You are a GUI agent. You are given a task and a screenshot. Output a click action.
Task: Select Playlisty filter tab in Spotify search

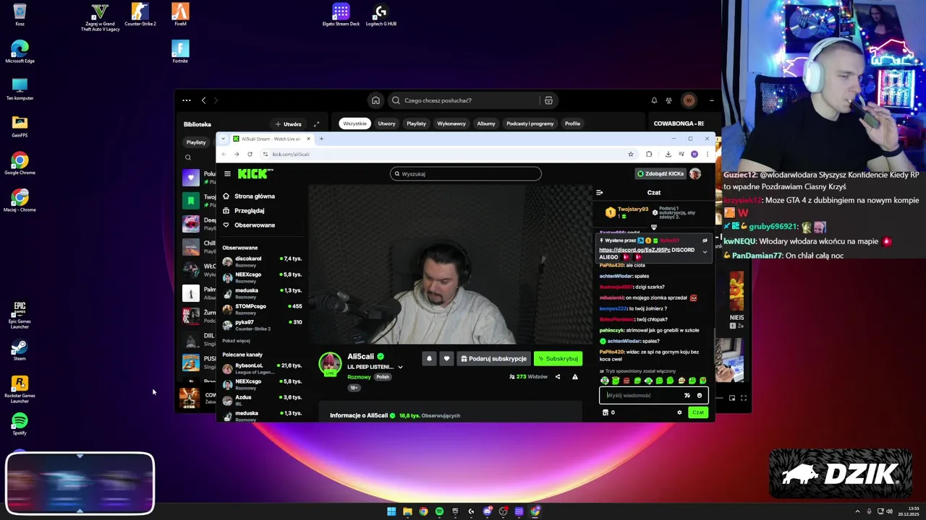[416, 123]
